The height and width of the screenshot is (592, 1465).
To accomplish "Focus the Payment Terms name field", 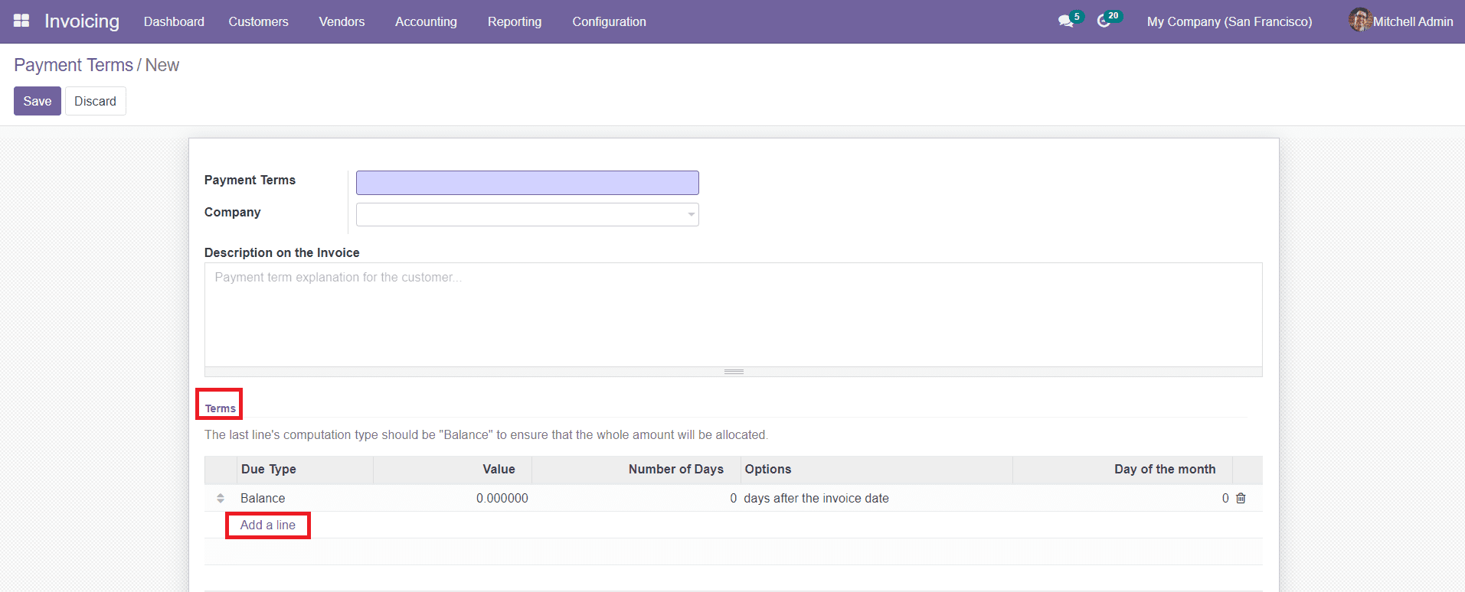I will [x=527, y=183].
